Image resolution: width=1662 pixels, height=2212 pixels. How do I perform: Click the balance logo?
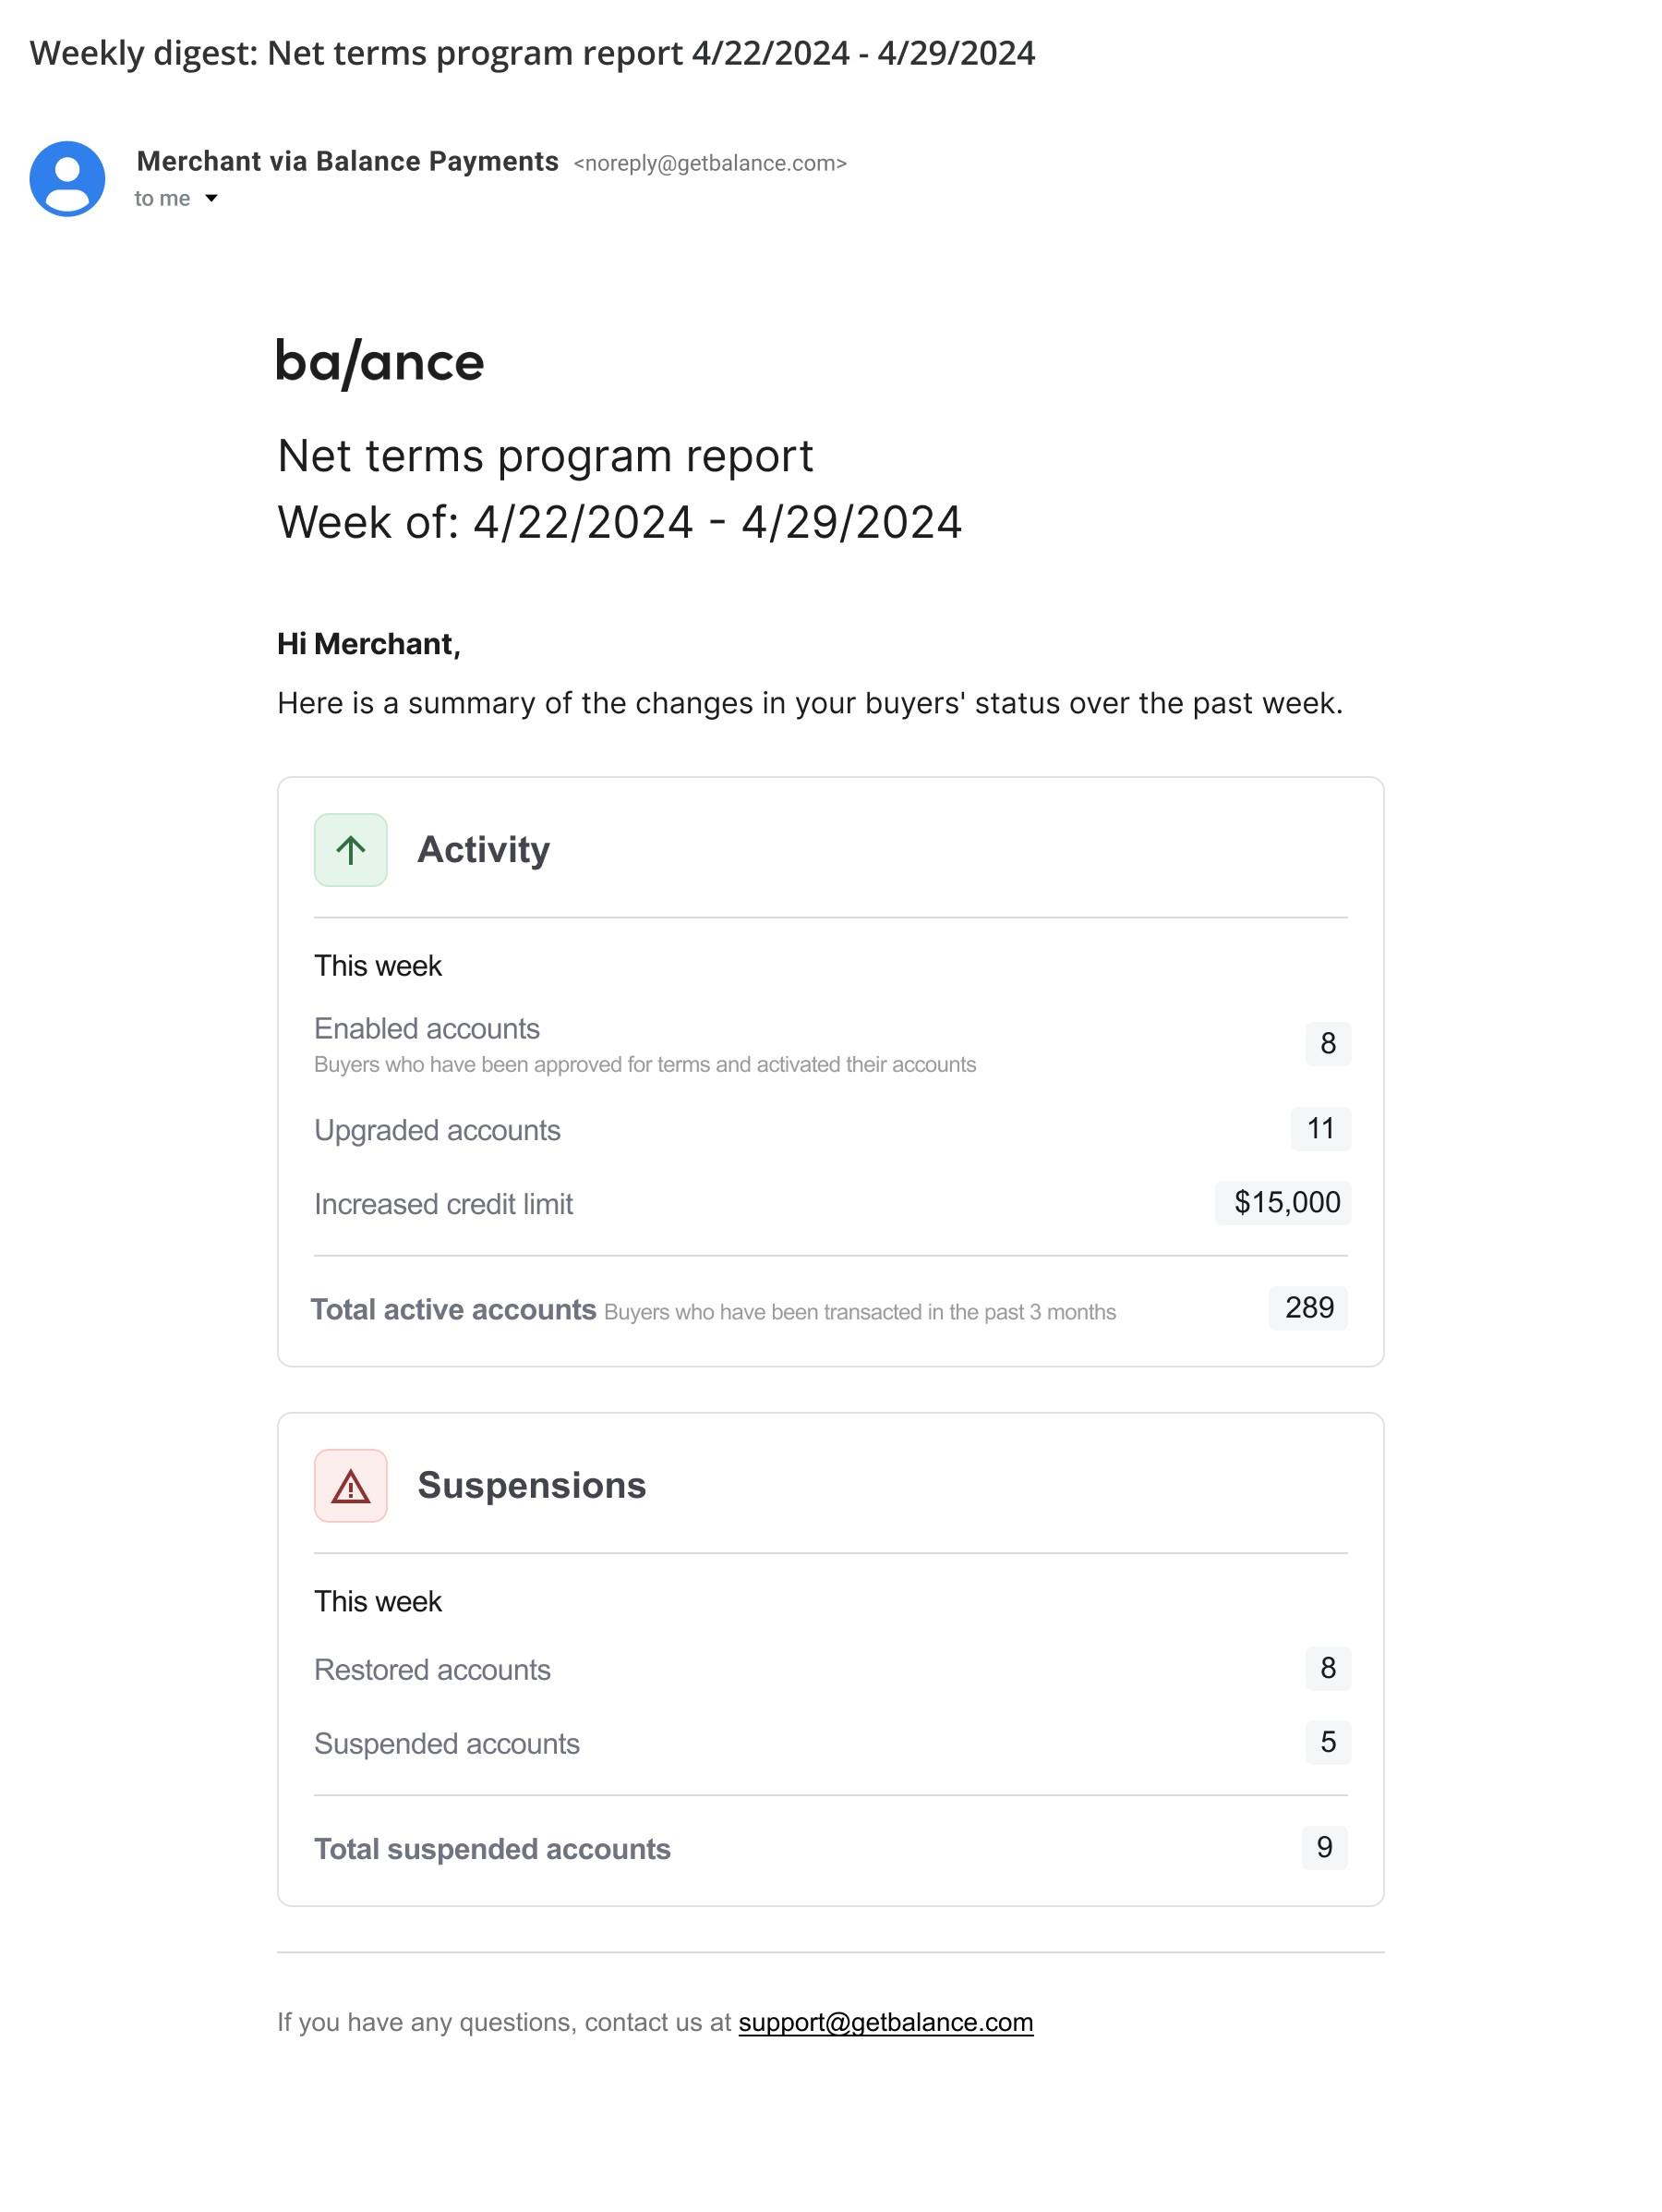click(x=379, y=363)
